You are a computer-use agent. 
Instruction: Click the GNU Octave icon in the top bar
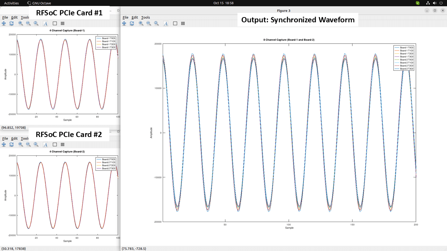[29, 3]
